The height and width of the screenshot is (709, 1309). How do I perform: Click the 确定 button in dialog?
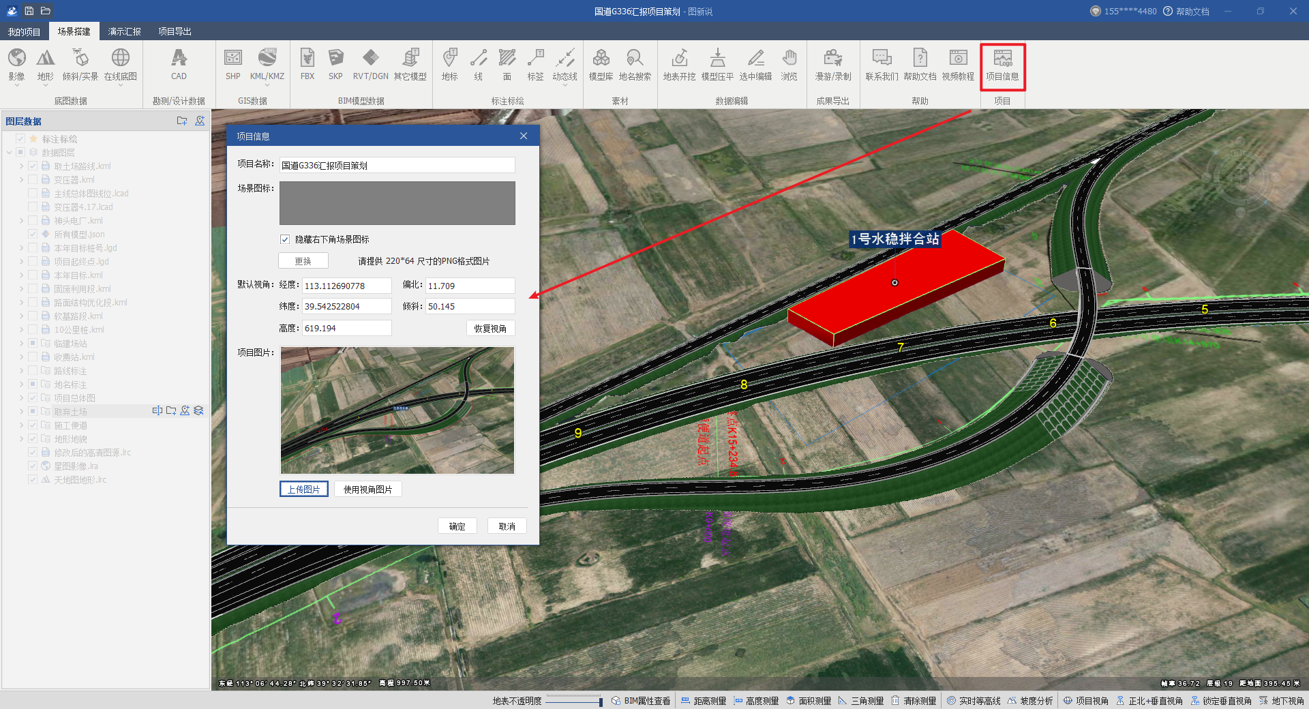(x=457, y=526)
